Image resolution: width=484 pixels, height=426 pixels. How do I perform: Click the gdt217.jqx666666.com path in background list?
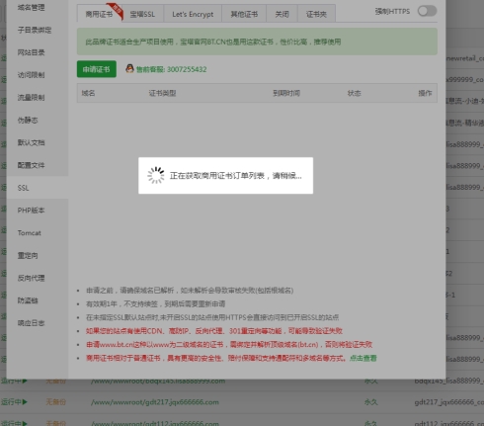point(155,402)
